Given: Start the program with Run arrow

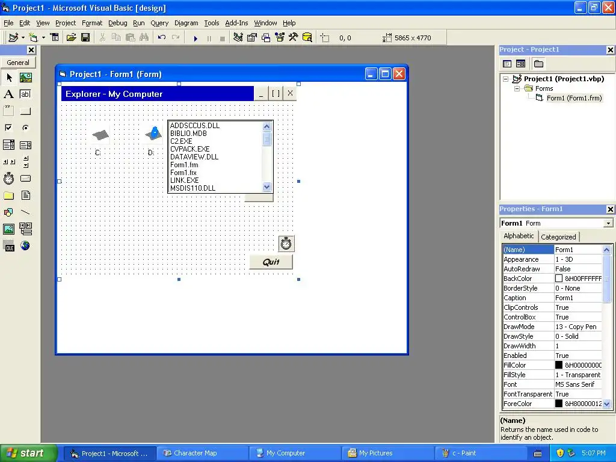Looking at the screenshot, I should [x=196, y=38].
